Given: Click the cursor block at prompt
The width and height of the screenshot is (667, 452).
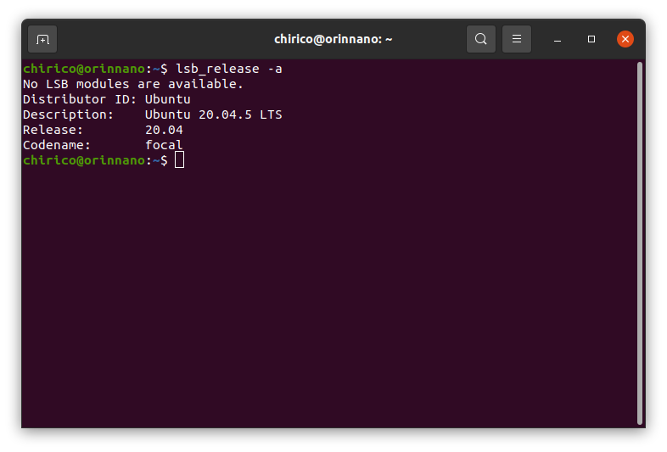Looking at the screenshot, I should pyautogui.click(x=180, y=160).
